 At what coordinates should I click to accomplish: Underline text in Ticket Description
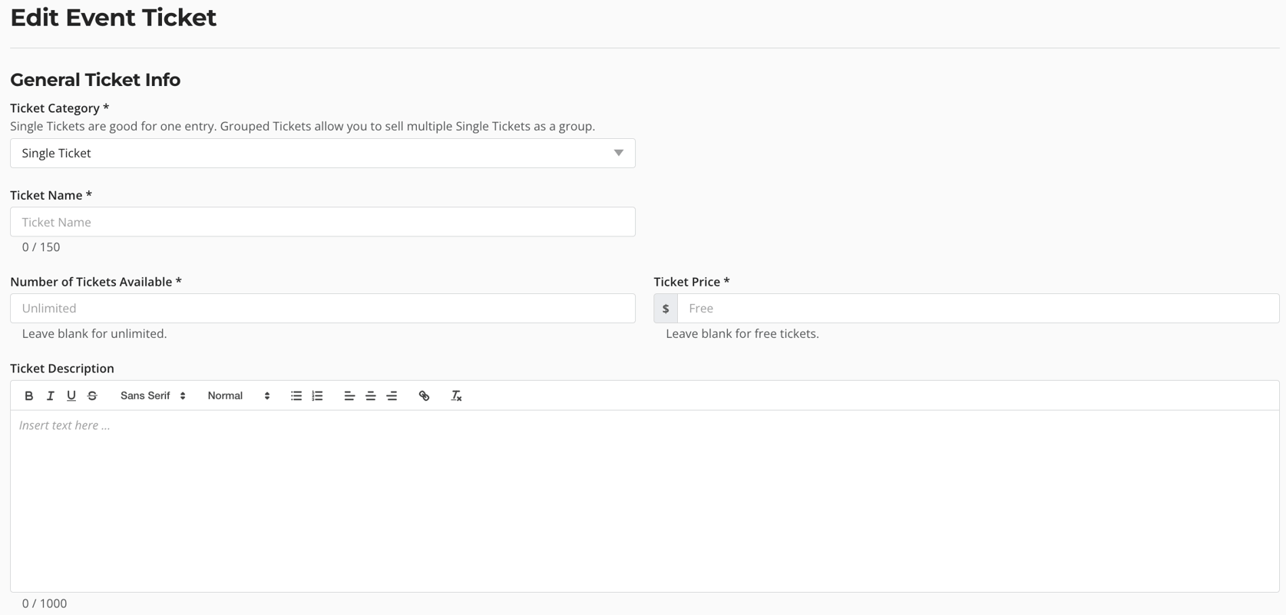(x=71, y=396)
